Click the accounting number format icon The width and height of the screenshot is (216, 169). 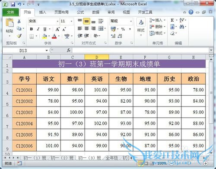tap(113, 29)
